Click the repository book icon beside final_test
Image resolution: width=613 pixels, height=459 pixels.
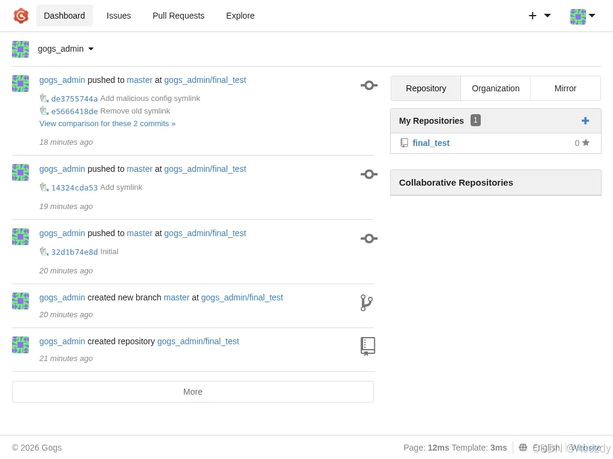tap(404, 143)
